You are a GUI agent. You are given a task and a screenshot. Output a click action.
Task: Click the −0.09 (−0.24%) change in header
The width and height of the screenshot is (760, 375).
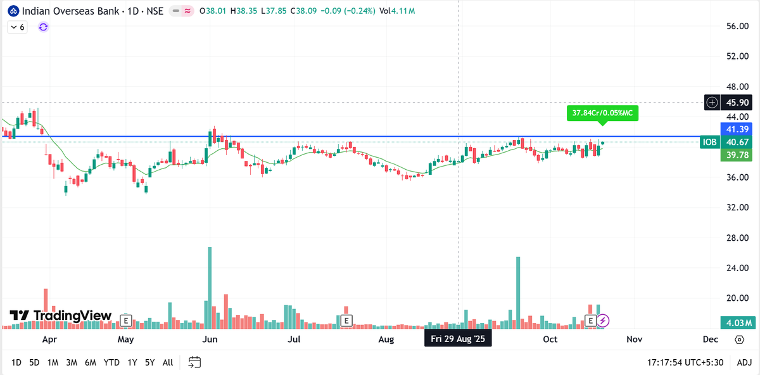[x=347, y=11]
